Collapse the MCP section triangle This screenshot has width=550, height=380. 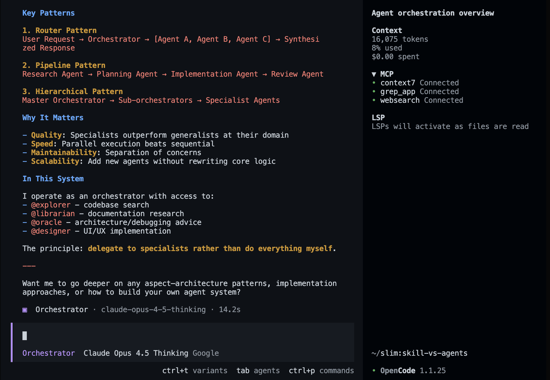(374, 74)
